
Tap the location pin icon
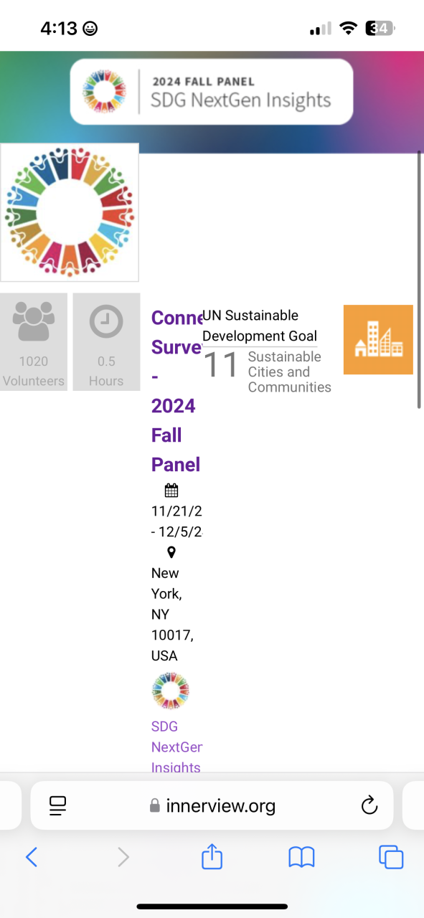[171, 552]
